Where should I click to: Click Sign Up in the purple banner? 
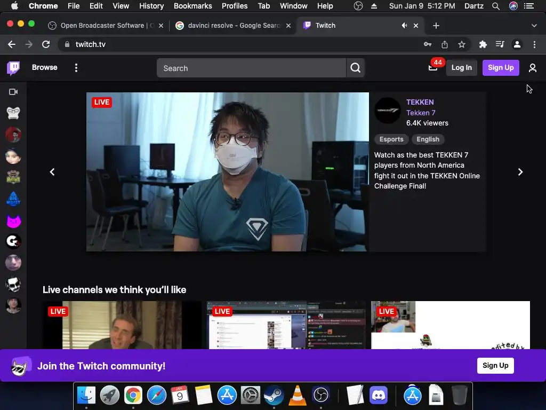tap(495, 365)
